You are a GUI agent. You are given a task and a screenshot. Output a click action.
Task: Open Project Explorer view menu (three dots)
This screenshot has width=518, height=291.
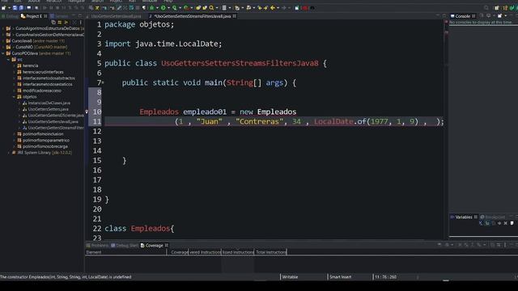click(81, 23)
